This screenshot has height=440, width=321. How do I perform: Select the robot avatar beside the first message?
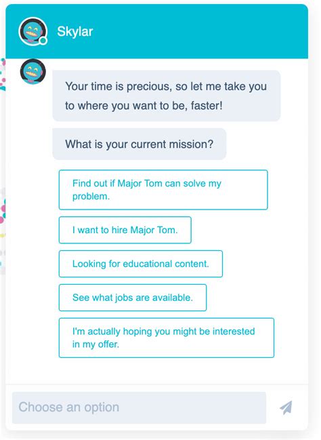pos(33,72)
